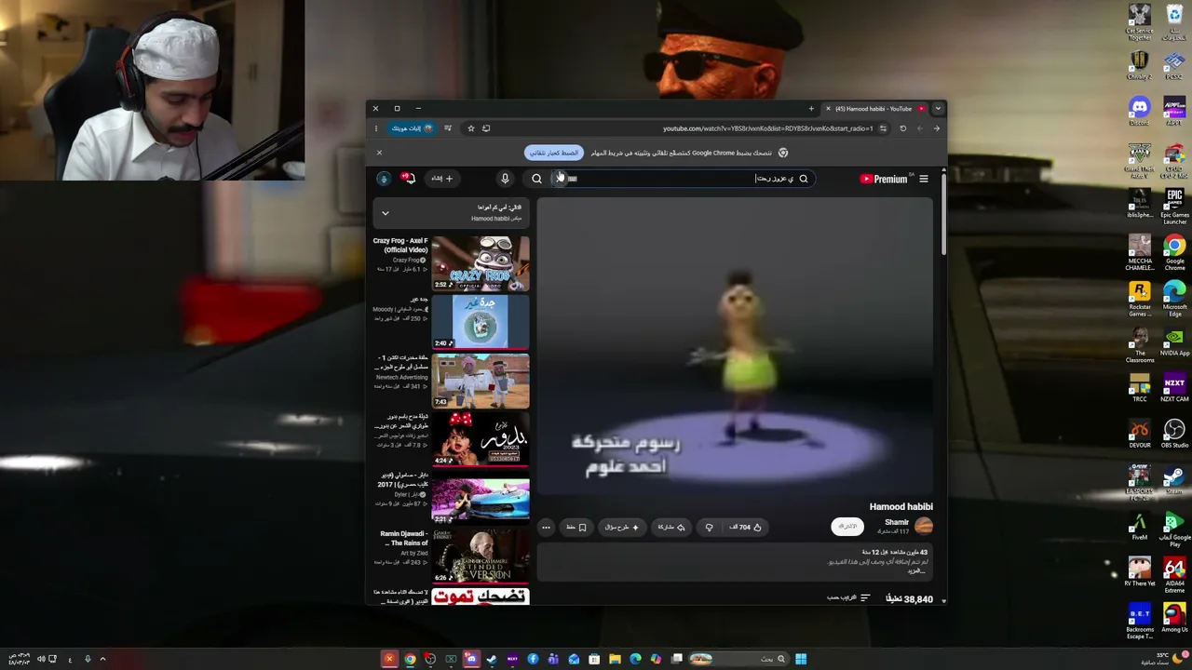The image size is (1192, 670).
Task: Open FiveM desktop shortcut
Action: [x=1139, y=526]
